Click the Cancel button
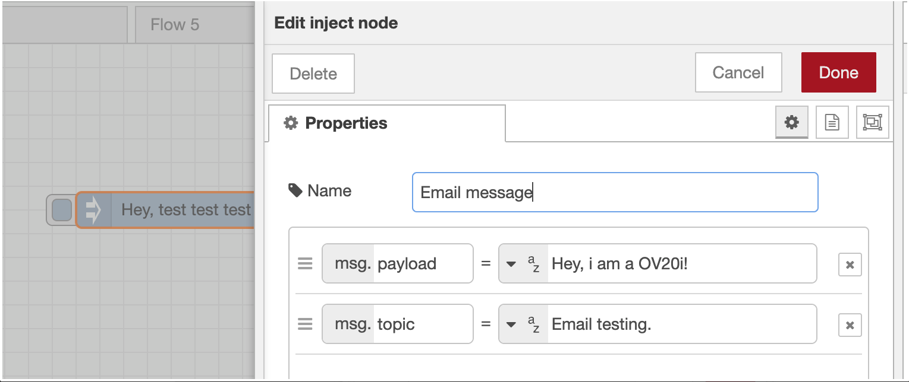 click(x=738, y=72)
